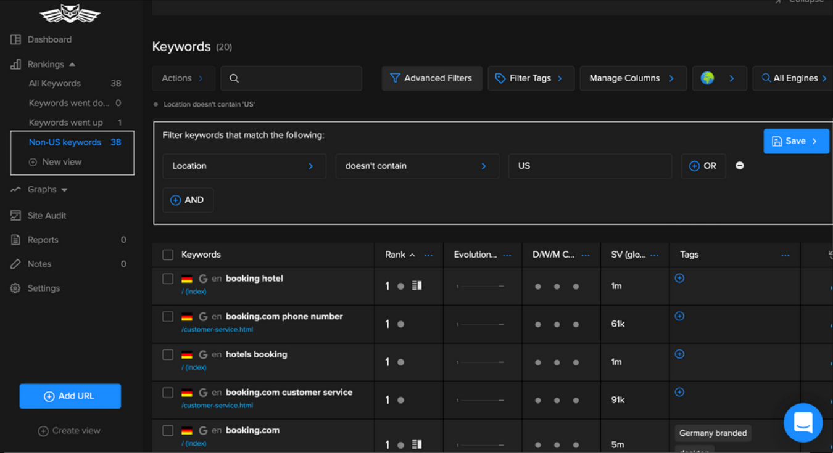Click the owl logo in the sidebar

(70, 13)
